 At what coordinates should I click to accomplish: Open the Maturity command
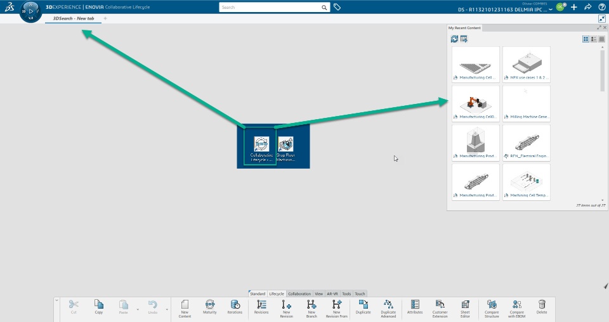[210, 307]
